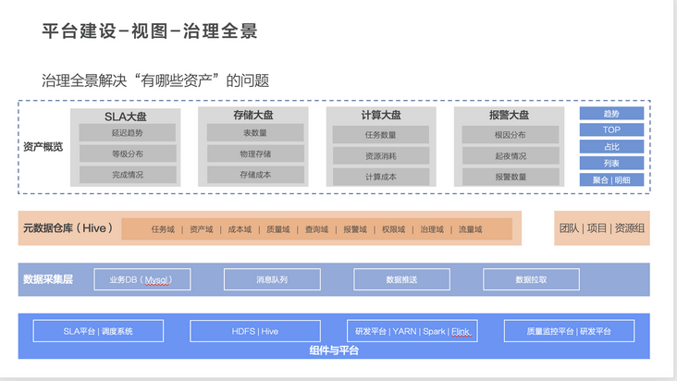Click the 业务DB (Mysql) box

point(142,279)
